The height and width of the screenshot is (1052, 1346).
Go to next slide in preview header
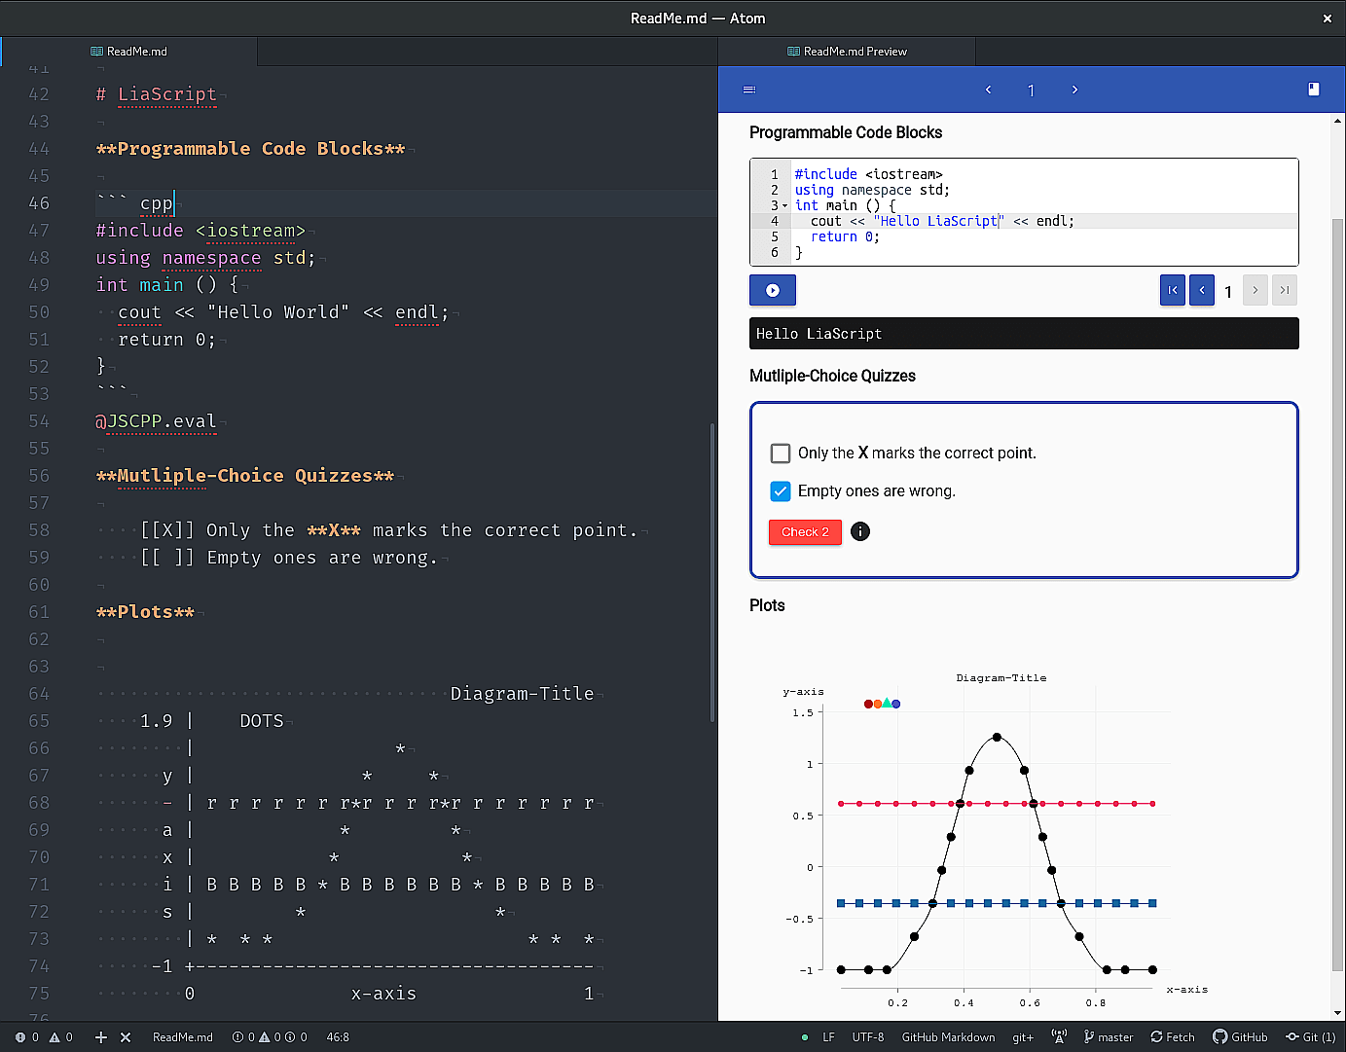(x=1074, y=90)
